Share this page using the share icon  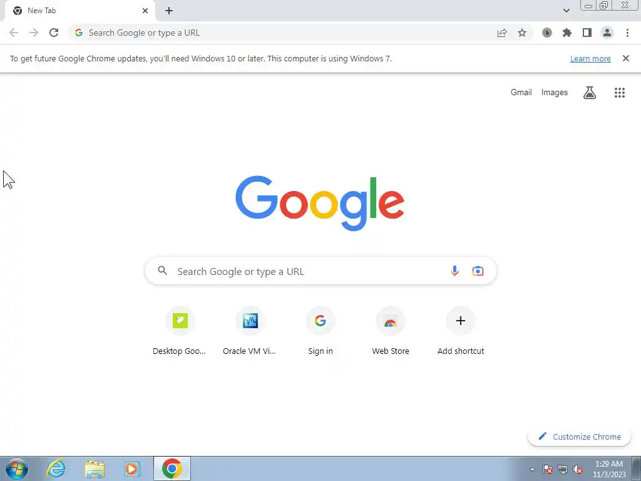coord(502,33)
